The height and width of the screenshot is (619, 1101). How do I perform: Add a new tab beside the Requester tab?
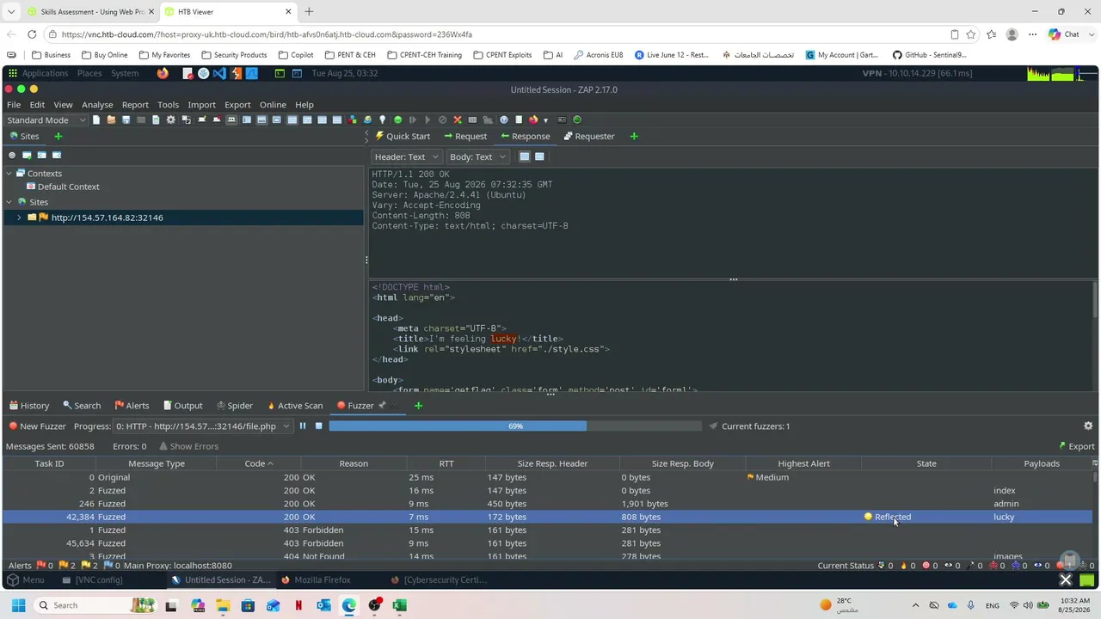tap(634, 136)
